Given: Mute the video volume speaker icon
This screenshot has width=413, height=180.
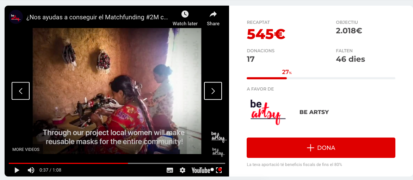Looking at the screenshot, I should pyautogui.click(x=31, y=170).
